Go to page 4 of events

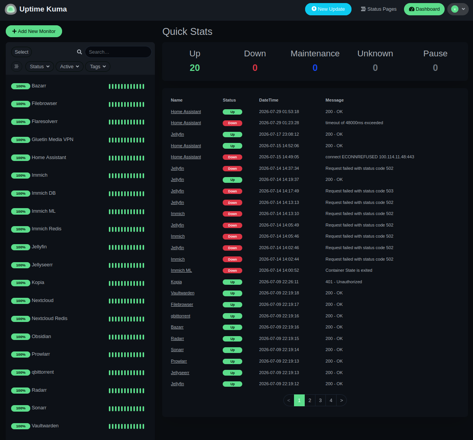coord(331,400)
